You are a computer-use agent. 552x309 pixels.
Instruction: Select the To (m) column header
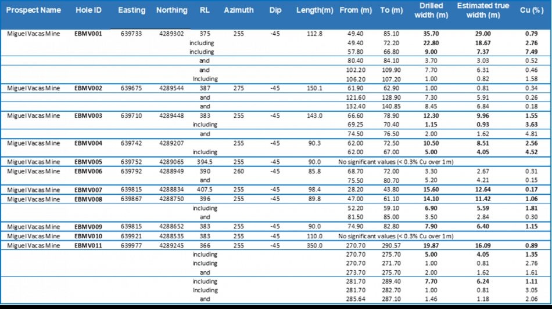[392, 10]
